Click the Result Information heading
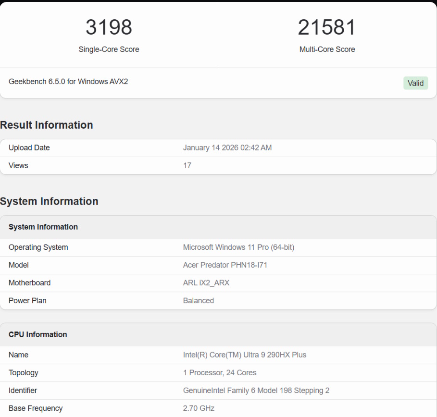 tap(47, 125)
